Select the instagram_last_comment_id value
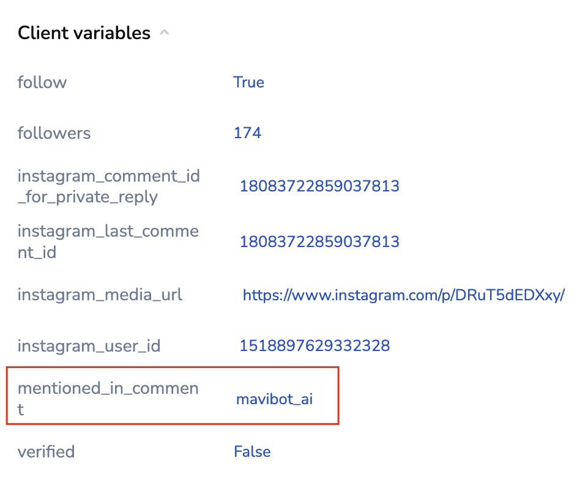This screenshot has width=580, height=488. 319,242
